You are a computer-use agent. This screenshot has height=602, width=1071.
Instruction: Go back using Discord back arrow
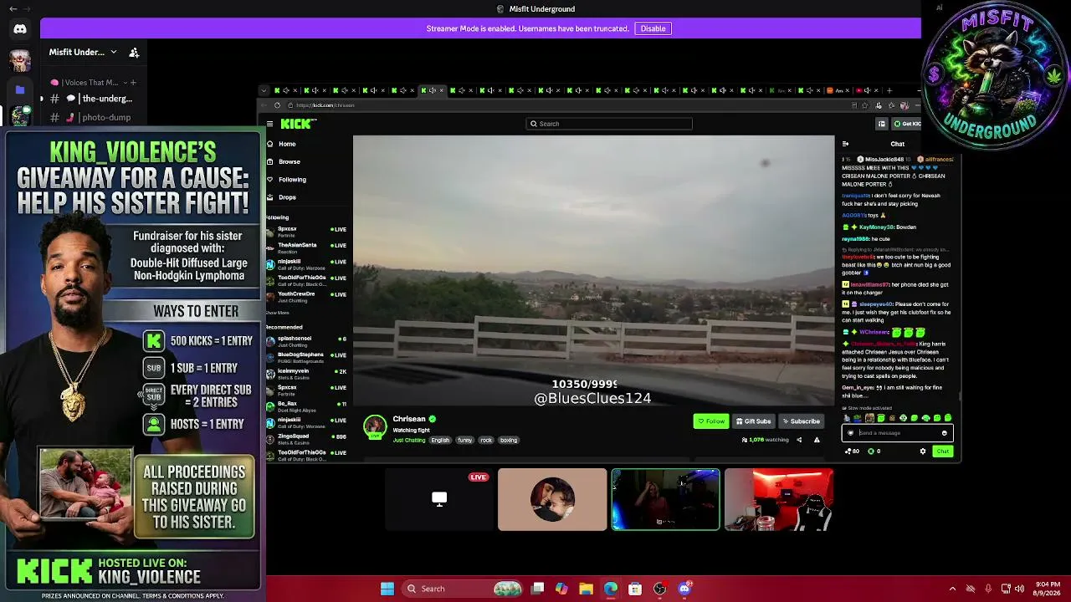point(13,9)
